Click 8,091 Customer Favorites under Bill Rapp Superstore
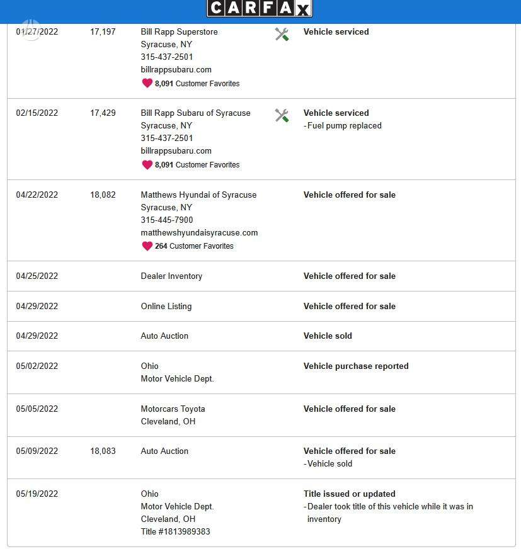The image size is (521, 549). point(197,83)
